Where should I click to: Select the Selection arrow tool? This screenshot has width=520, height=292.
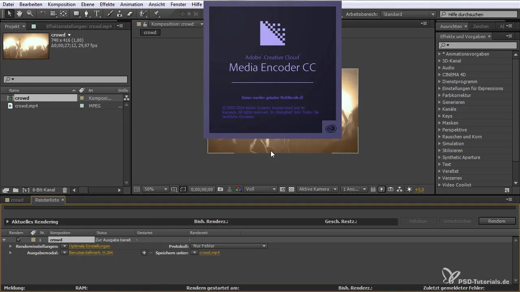[10, 14]
